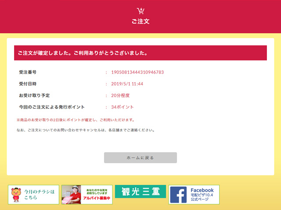
Task: Click the tiger mascot image in the チラシ banner
Action: pyautogui.click(x=16, y=195)
